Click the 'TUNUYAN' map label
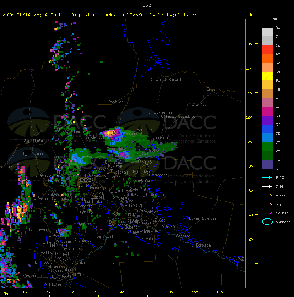This screenshot has width=294, height=297. coord(75,275)
